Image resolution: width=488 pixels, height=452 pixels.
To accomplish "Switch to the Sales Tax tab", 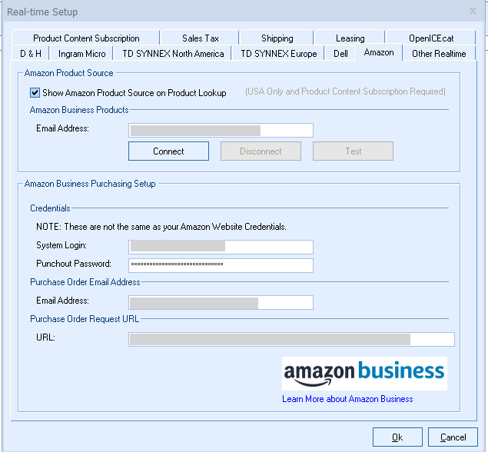I will (x=201, y=38).
